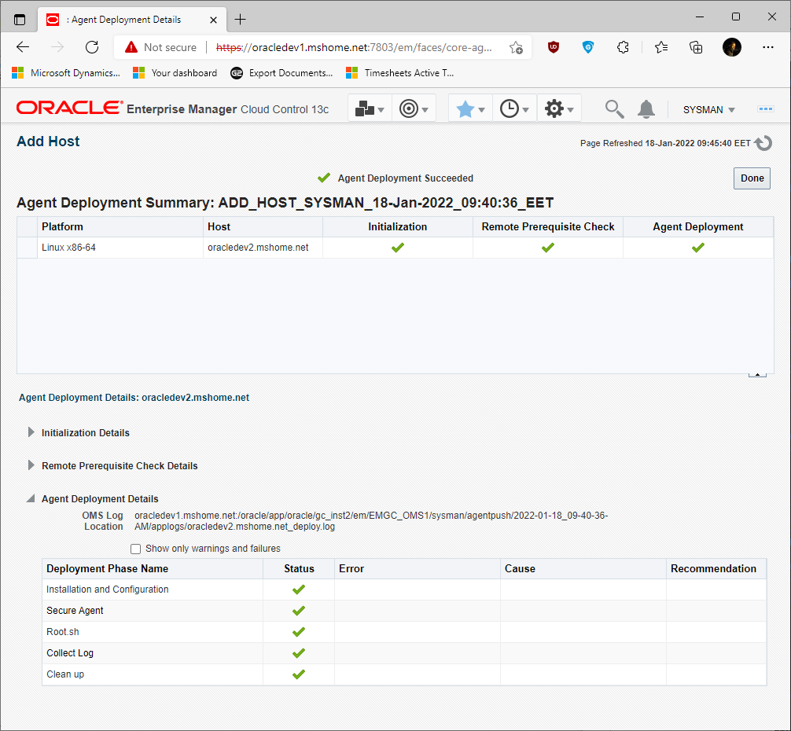This screenshot has height=731, width=791.
Task: Open browser Settings and more menu
Action: (x=767, y=47)
